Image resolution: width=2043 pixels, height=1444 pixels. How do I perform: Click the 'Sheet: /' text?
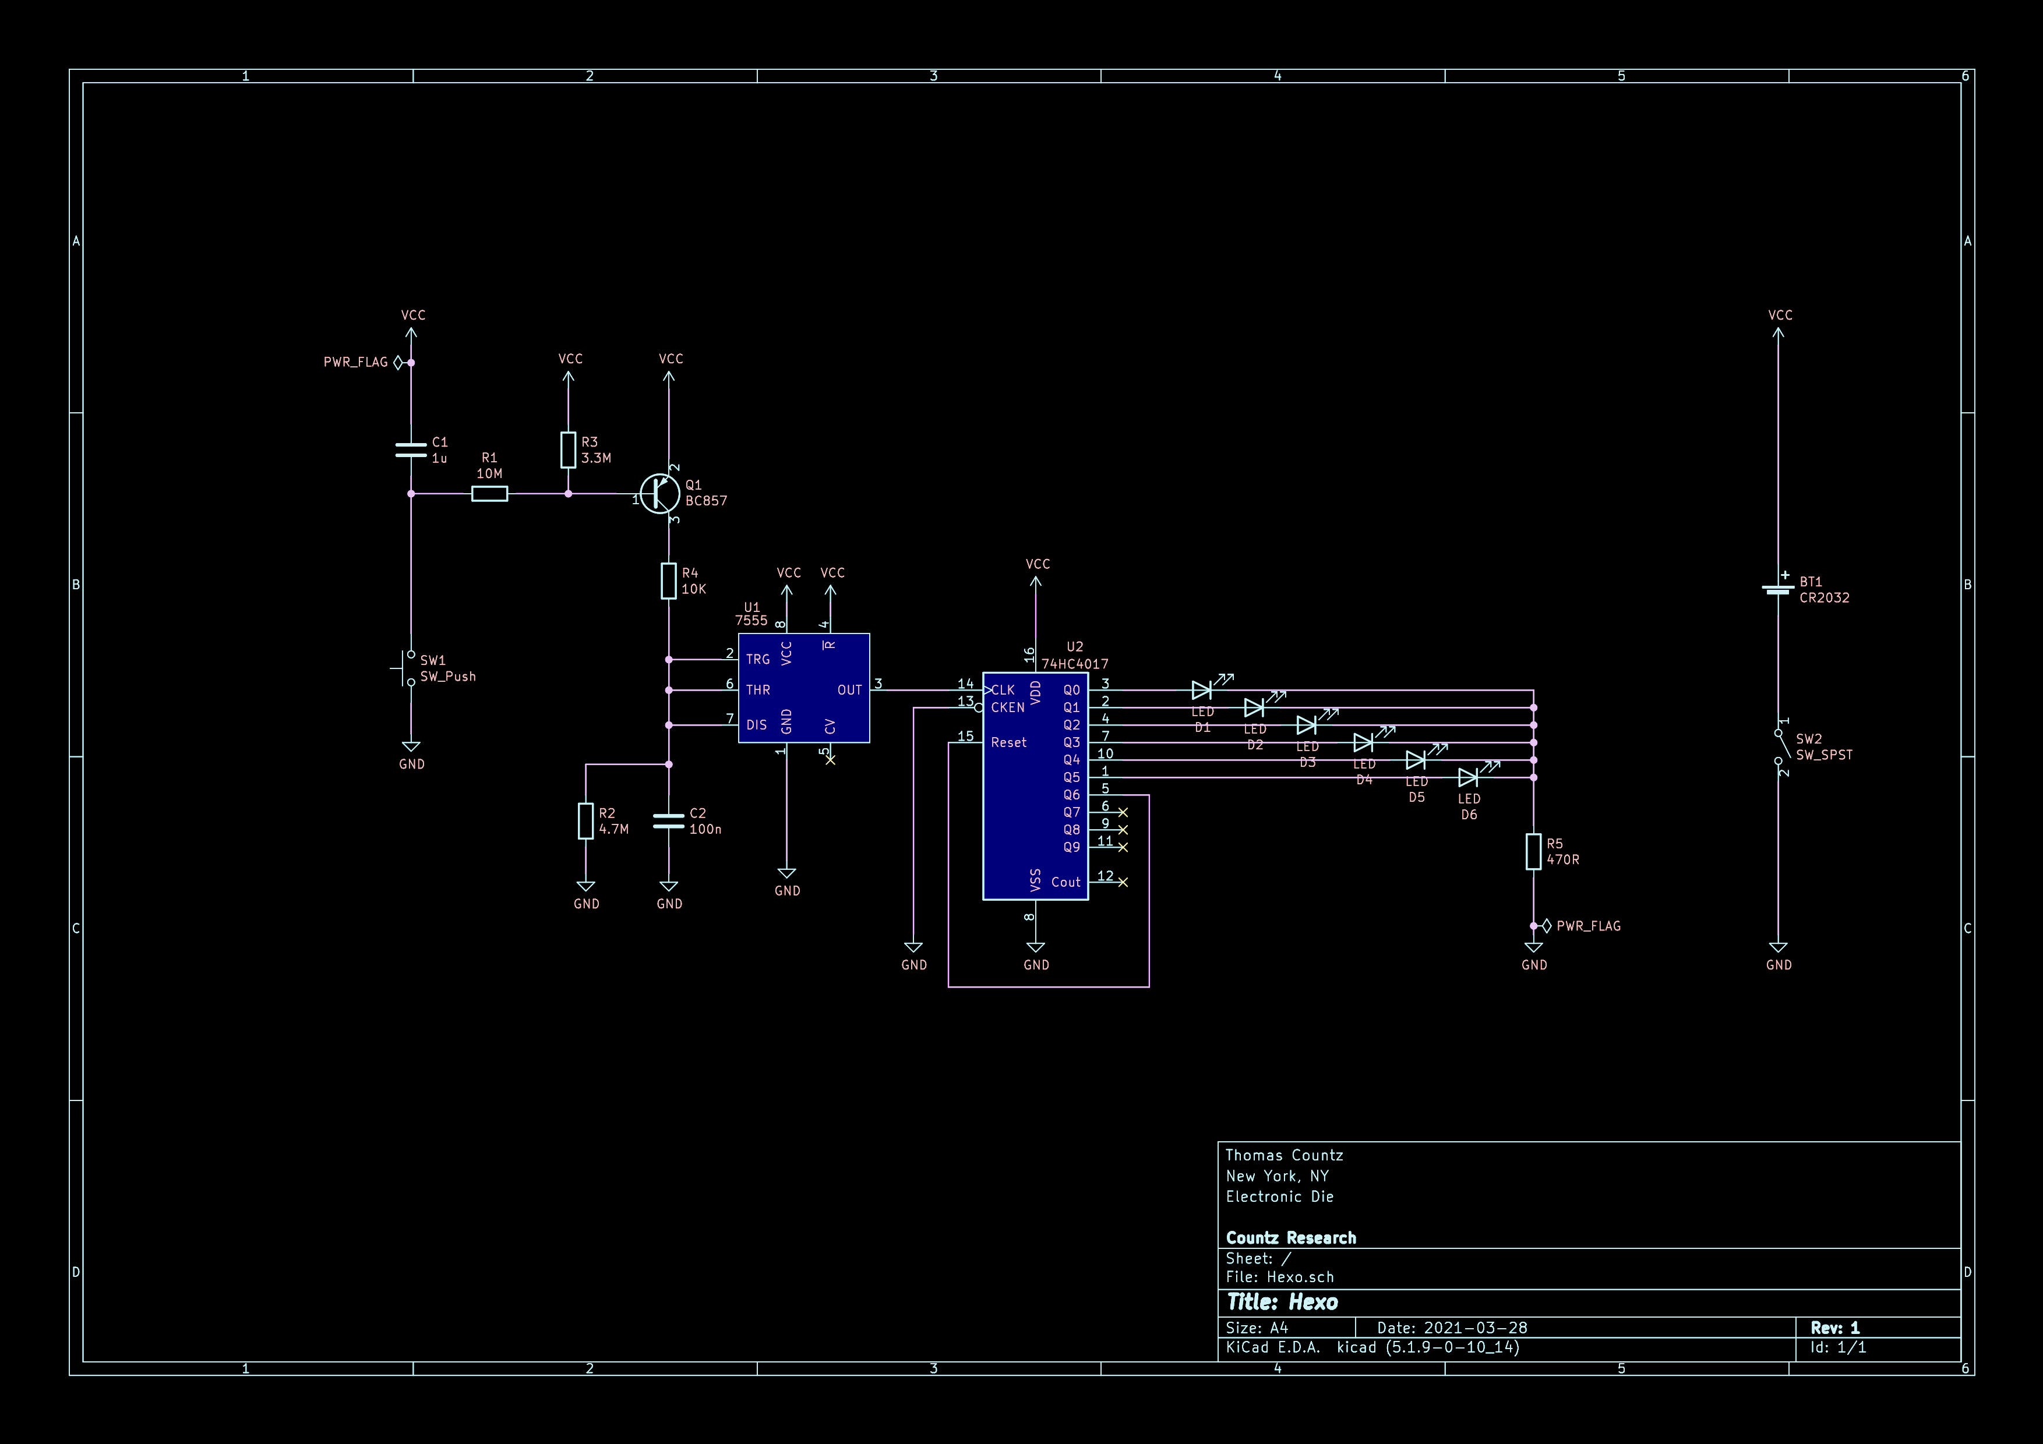click(x=1258, y=1259)
